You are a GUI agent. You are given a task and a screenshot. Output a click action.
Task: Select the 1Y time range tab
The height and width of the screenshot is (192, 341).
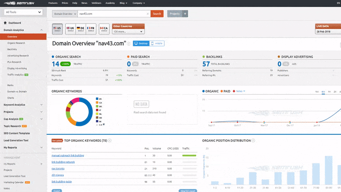click(x=329, y=92)
